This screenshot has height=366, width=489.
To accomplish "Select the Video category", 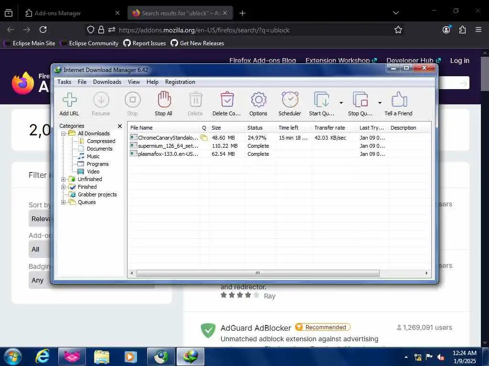I will [93, 172].
